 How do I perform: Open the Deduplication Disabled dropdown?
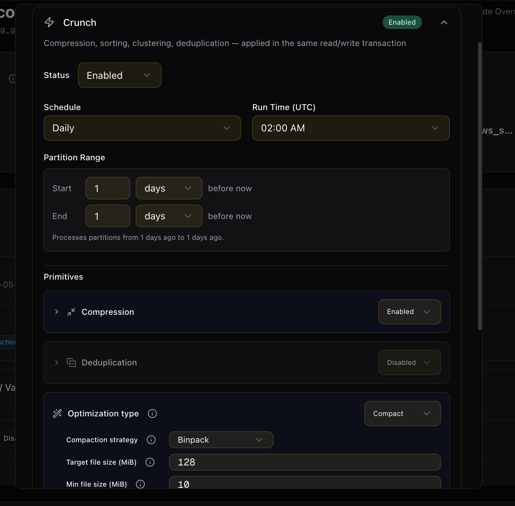point(409,363)
